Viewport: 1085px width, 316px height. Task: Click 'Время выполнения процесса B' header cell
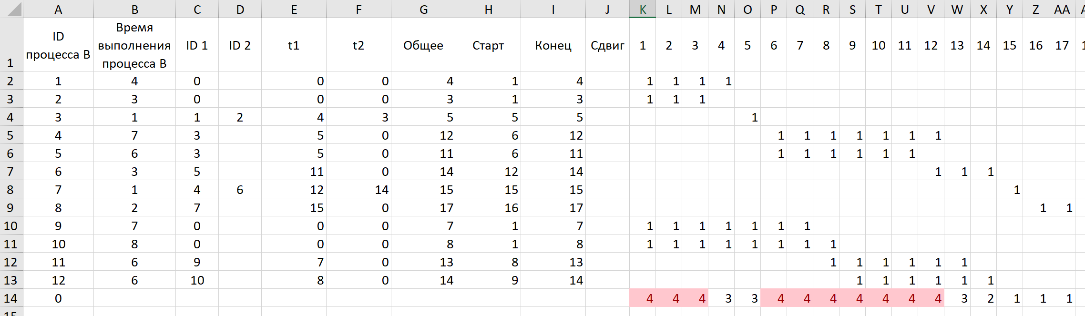point(134,45)
